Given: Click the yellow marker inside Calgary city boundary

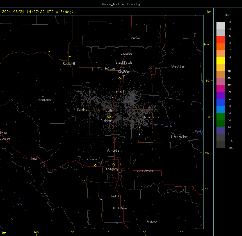Looking at the screenshot, I should click(114, 165).
